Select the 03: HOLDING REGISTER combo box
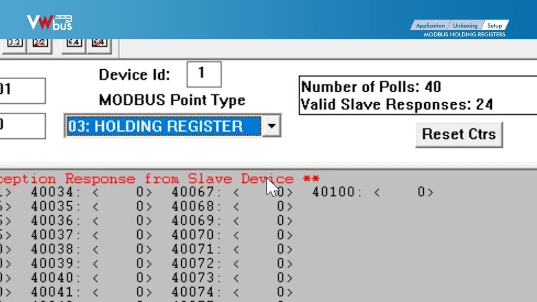This screenshot has width=537, height=302. point(163,126)
